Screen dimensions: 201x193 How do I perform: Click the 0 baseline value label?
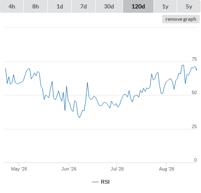195,160
